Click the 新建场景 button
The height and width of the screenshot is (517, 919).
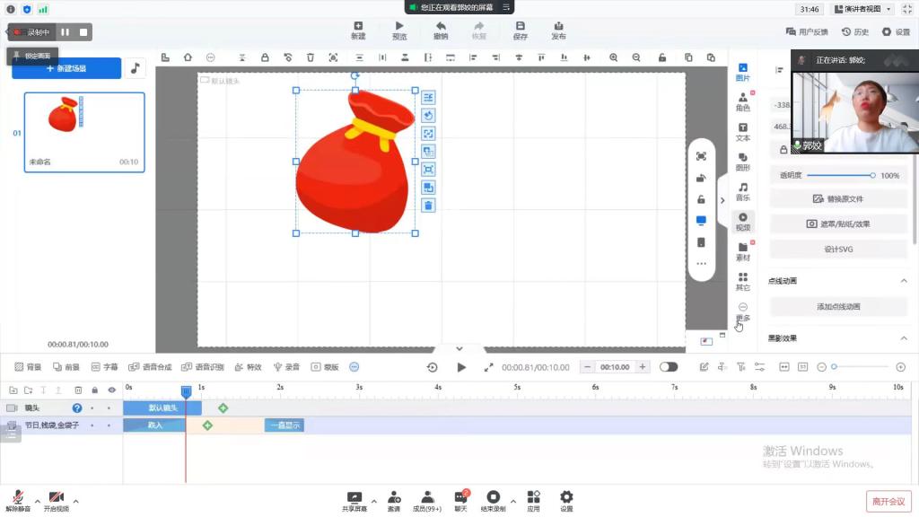coord(66,68)
